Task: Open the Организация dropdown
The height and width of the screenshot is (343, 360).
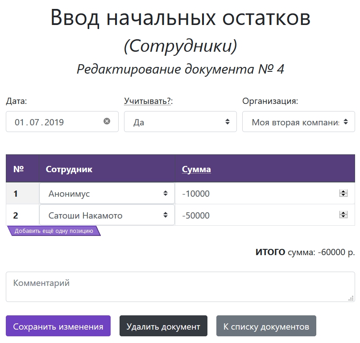Action: (x=298, y=122)
